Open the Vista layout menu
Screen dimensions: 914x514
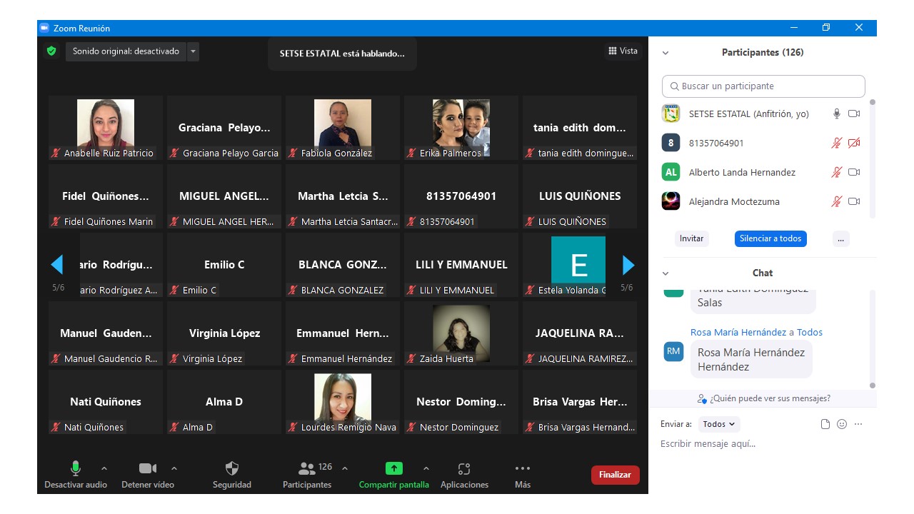coord(623,51)
